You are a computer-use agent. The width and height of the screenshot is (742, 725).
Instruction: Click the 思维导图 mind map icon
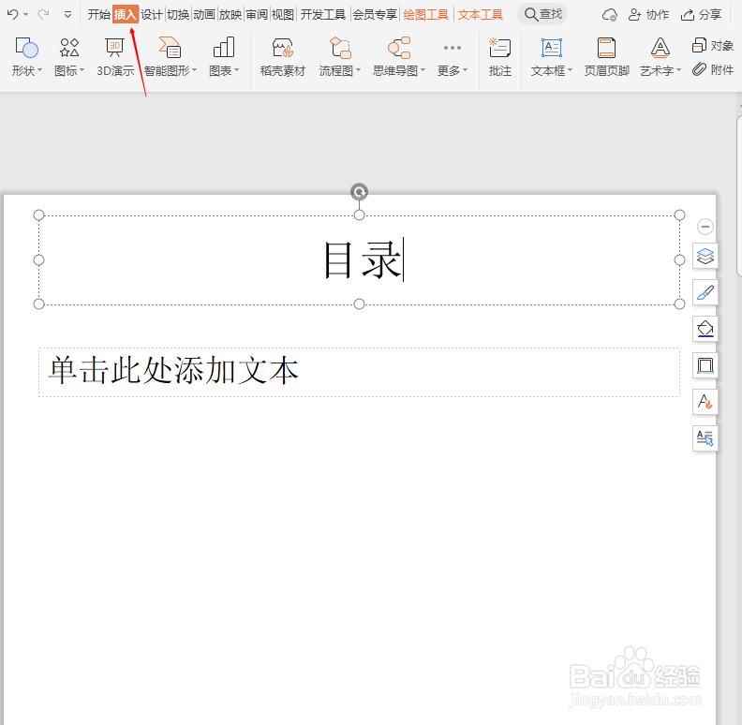[x=399, y=48]
